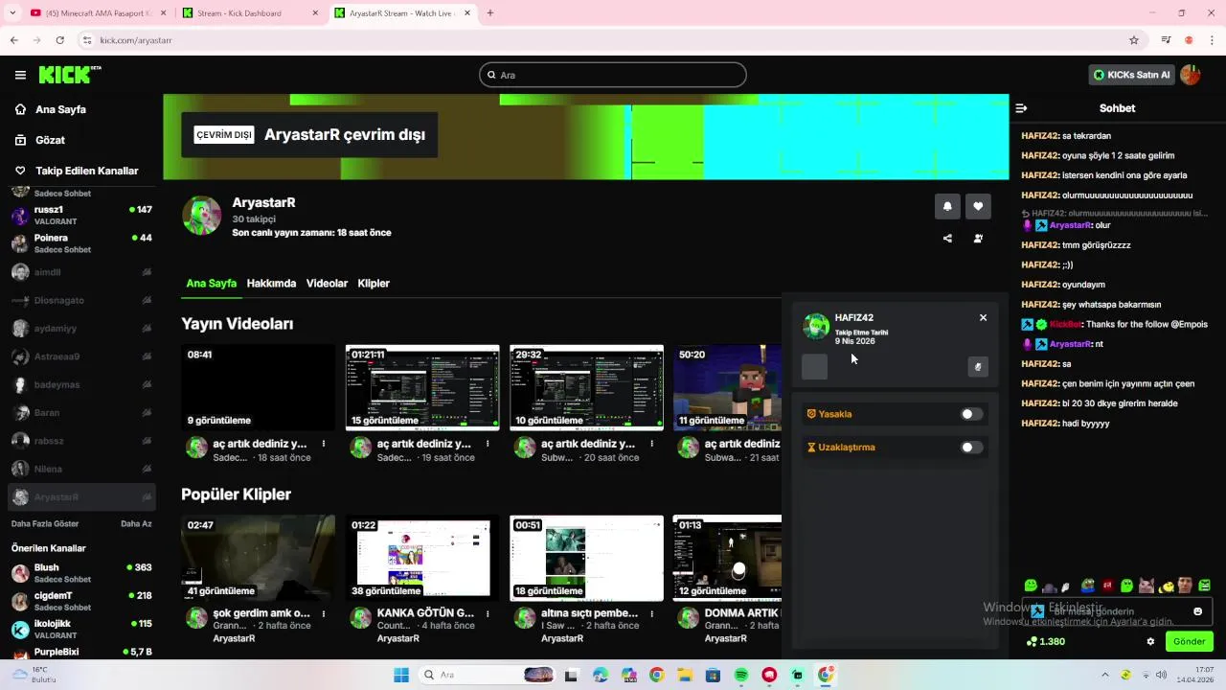Select rabssz in followed channels
The image size is (1226, 690).
coord(81,441)
